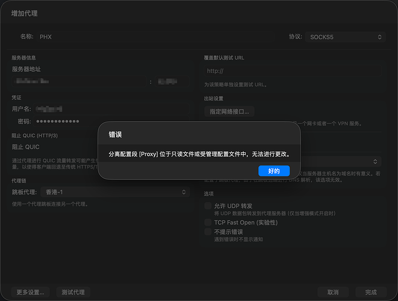Open the 跳板代理 香港-1 dropdown
The height and width of the screenshot is (301, 398).
click(x=115, y=192)
